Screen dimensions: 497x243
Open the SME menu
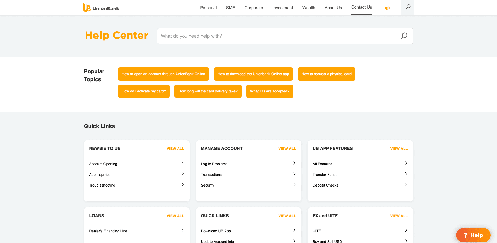click(x=231, y=8)
